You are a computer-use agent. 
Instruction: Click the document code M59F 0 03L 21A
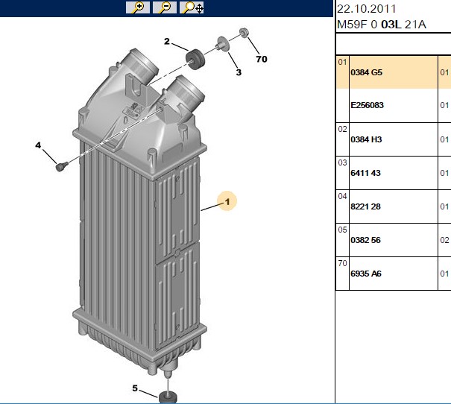(381, 25)
